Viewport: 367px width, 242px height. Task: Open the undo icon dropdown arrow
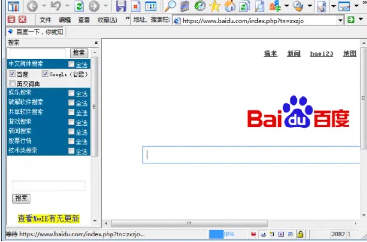point(67,6)
